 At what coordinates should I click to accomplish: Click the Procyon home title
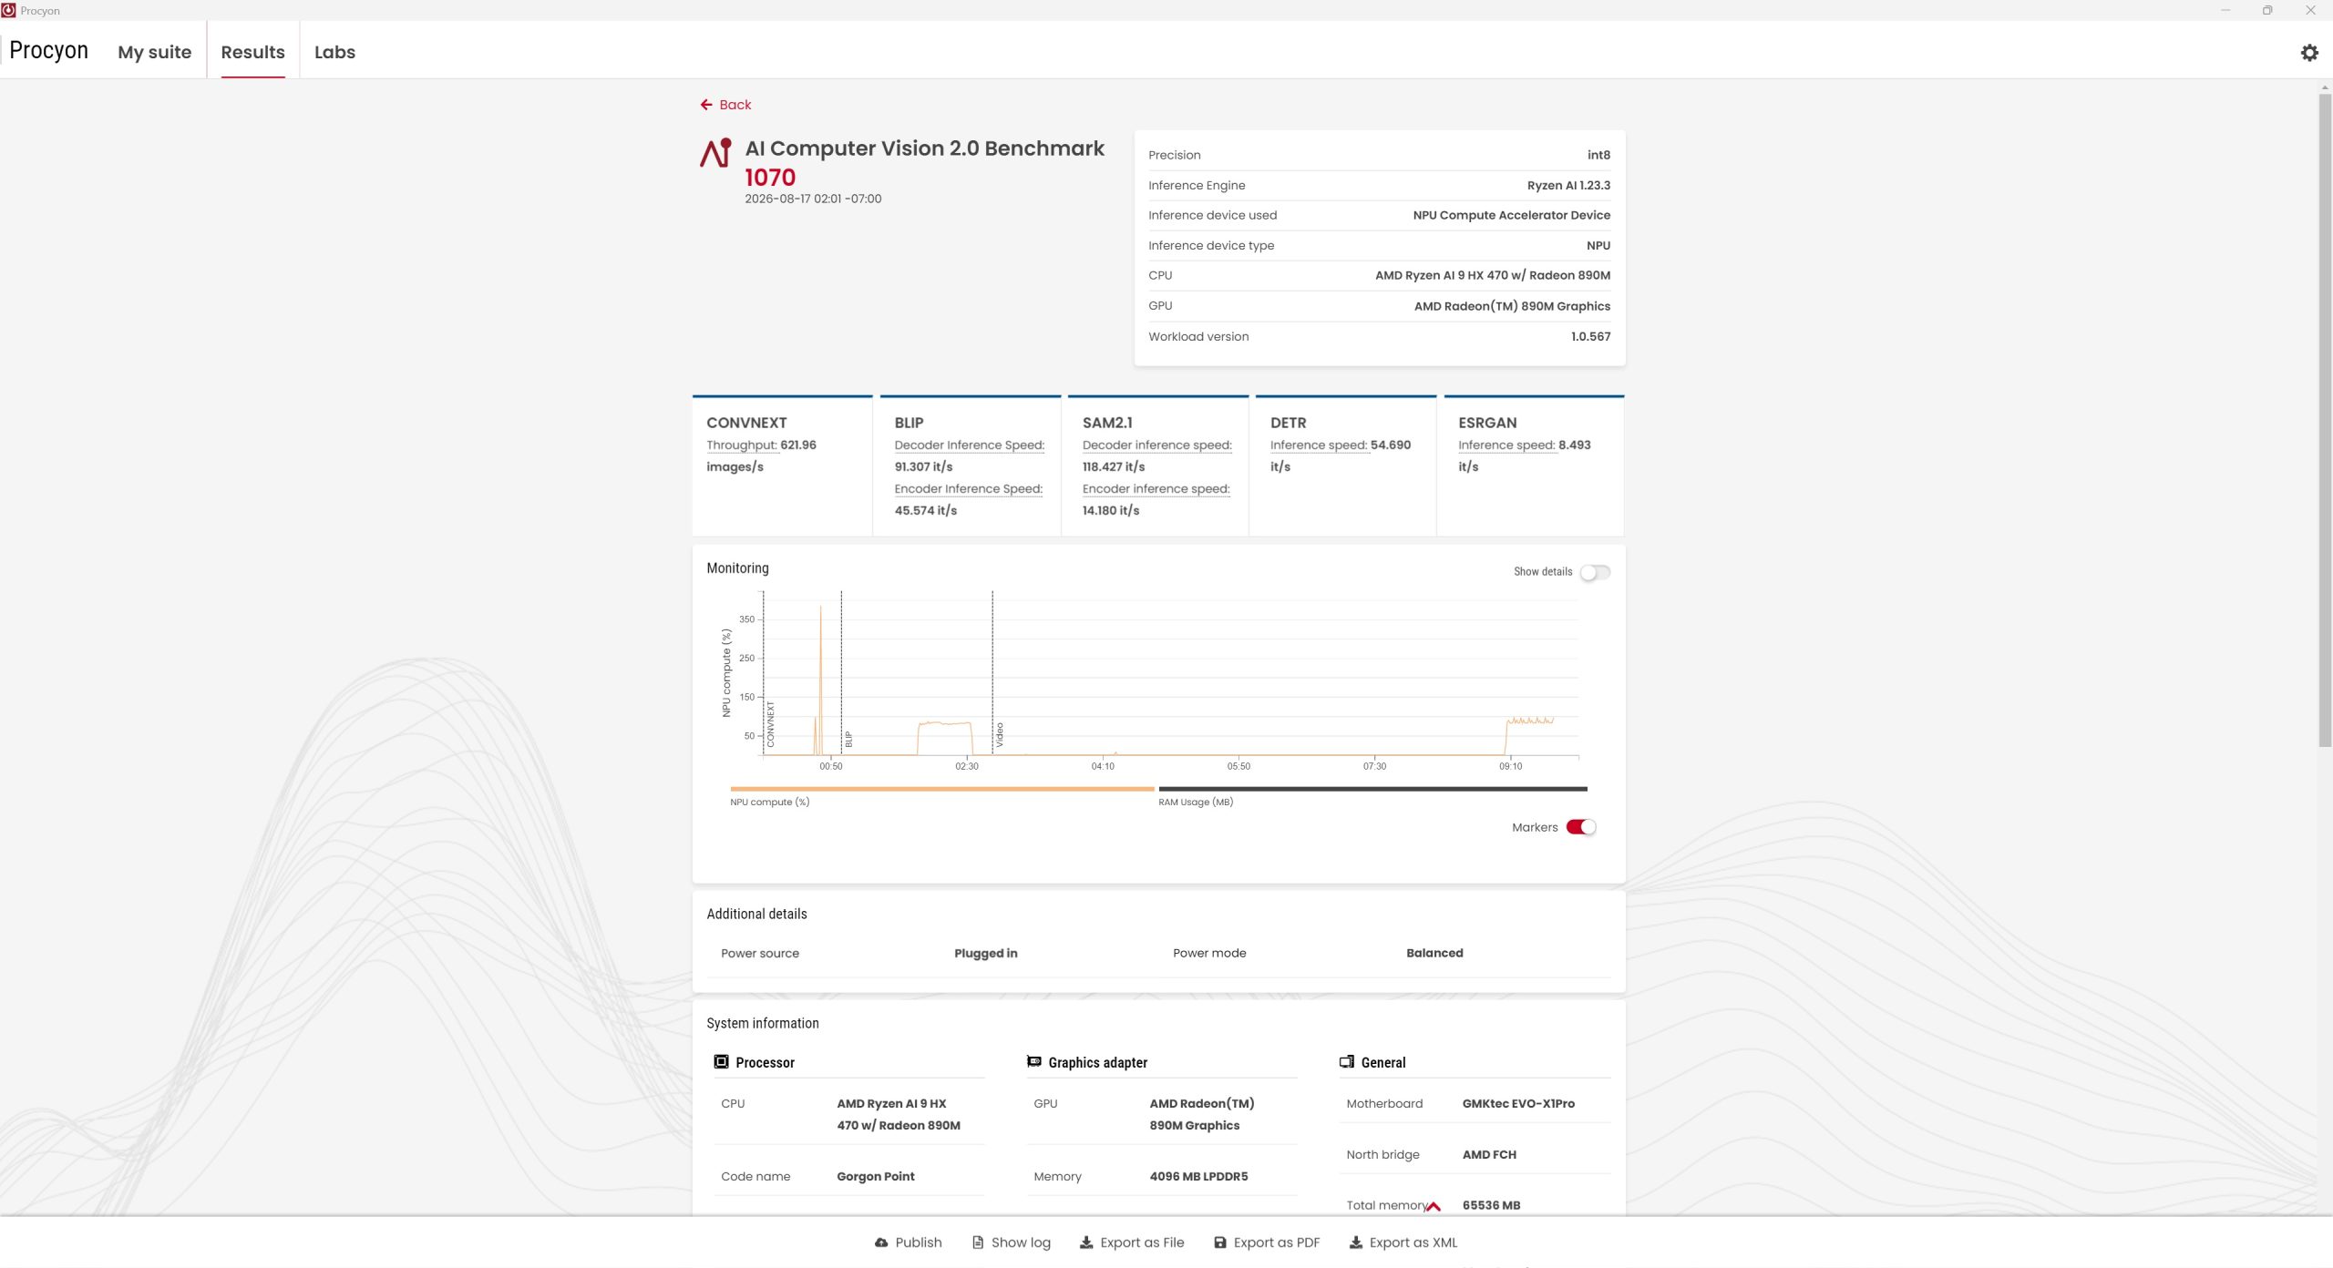(x=49, y=50)
